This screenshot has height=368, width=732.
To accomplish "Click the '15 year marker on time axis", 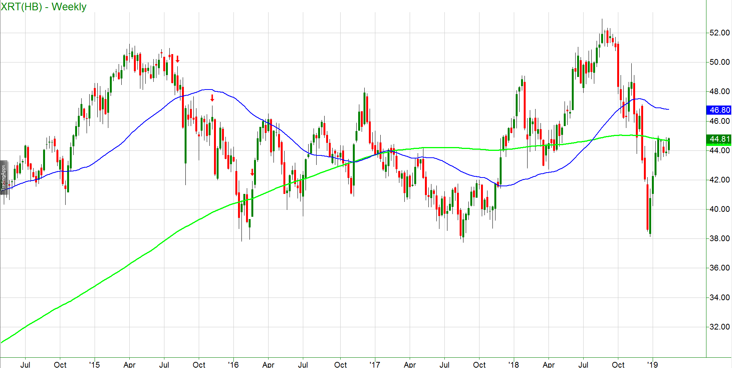I will pyautogui.click(x=94, y=365).
